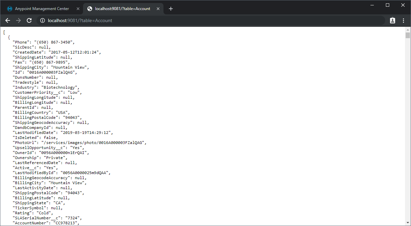Click Ownership value "Private"
Viewport: 411px width, 226px height.
[55, 158]
